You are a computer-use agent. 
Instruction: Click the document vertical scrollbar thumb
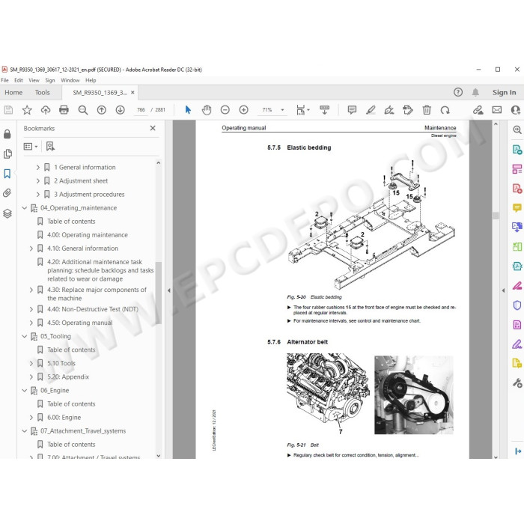(x=496, y=216)
